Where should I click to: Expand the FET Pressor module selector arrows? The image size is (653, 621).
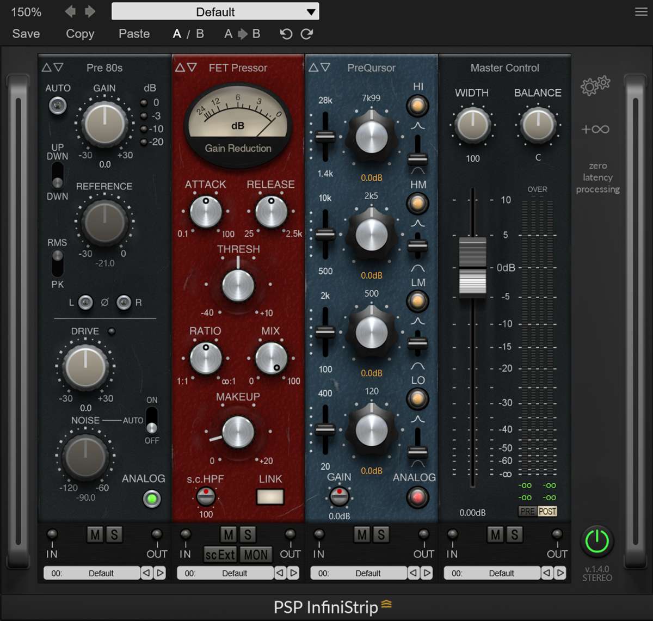click(186, 67)
